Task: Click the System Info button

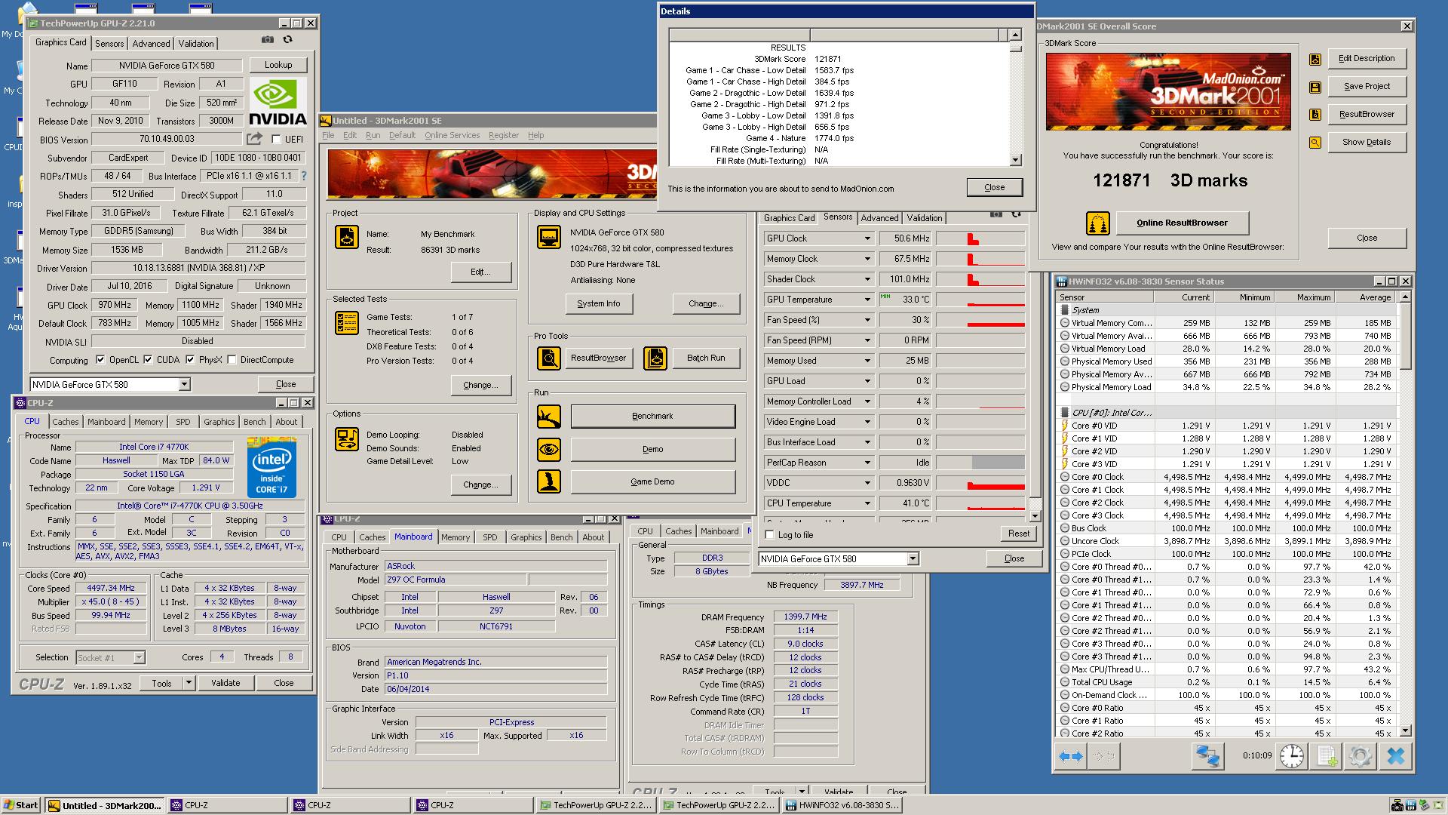Action: click(599, 303)
